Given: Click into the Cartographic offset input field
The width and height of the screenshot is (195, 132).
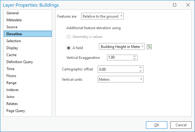Looking at the screenshot, I should (119, 69).
